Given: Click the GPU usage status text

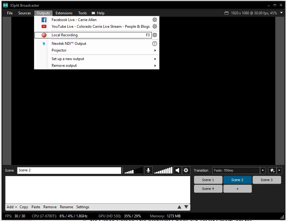Looking at the screenshot, I should click(120, 216).
